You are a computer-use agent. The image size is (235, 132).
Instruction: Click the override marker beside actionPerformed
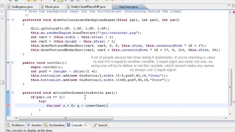click(8, 92)
